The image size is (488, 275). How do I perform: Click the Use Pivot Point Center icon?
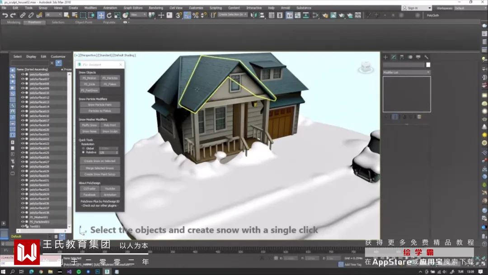pyautogui.click(x=152, y=15)
